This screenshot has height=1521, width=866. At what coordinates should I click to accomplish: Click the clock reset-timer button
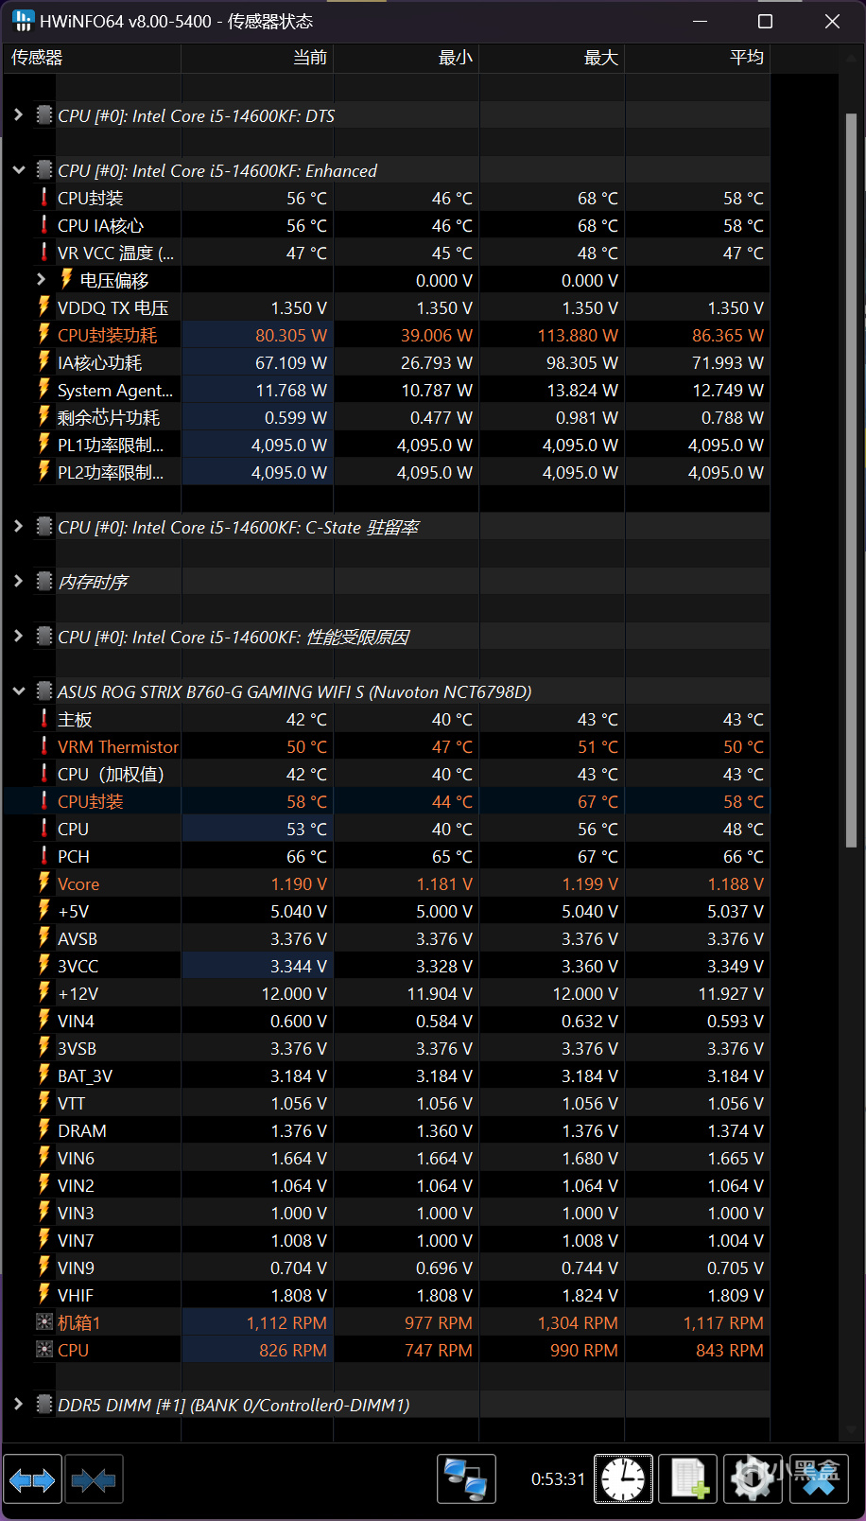coord(623,1479)
